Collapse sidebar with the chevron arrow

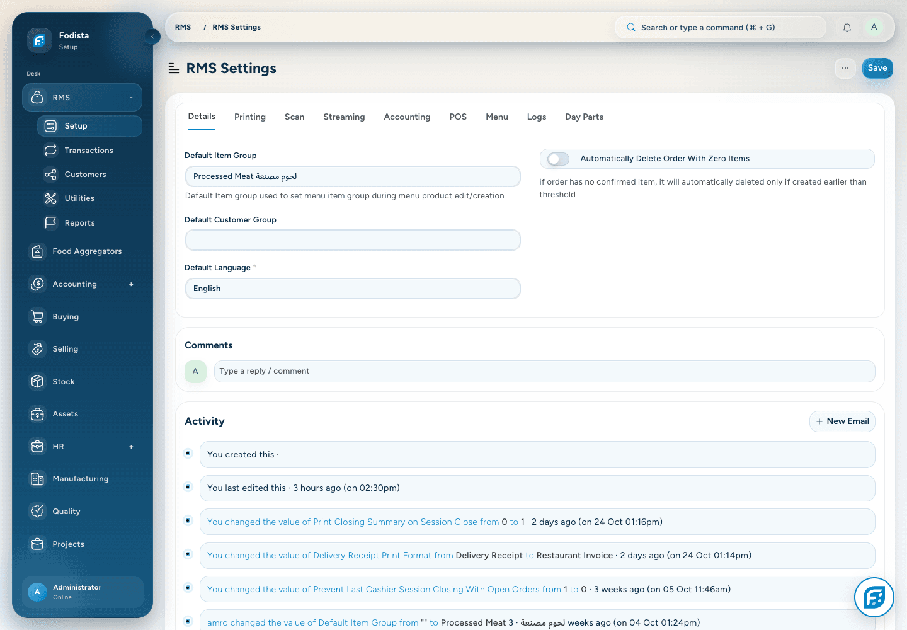tap(152, 37)
